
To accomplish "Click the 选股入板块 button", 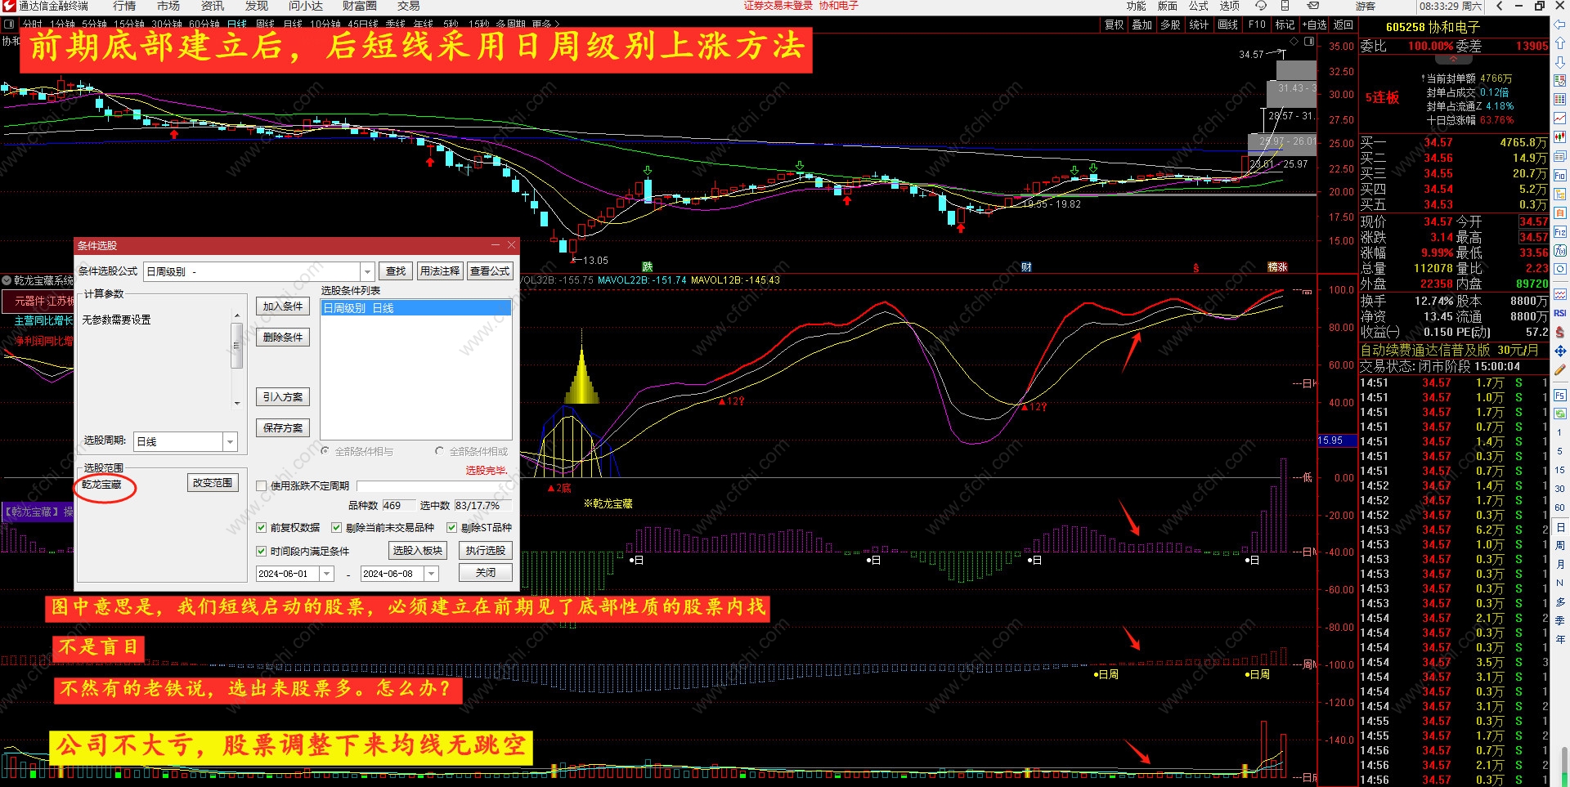I will pyautogui.click(x=418, y=551).
